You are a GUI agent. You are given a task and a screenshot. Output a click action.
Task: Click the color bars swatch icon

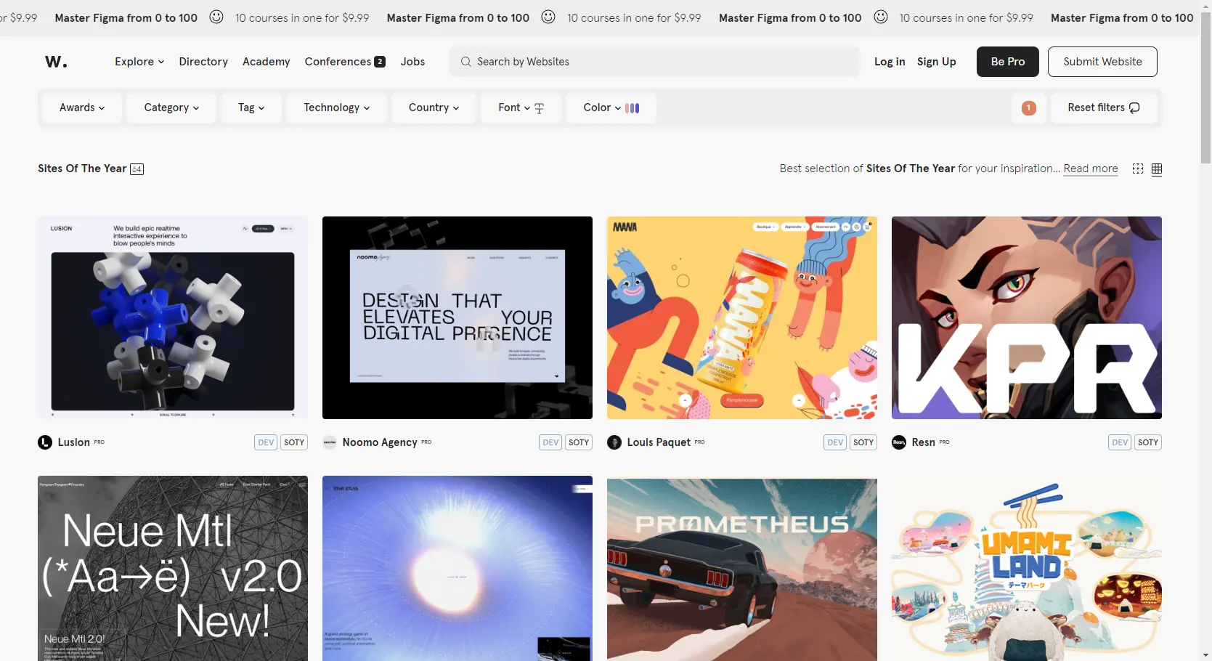[633, 108]
